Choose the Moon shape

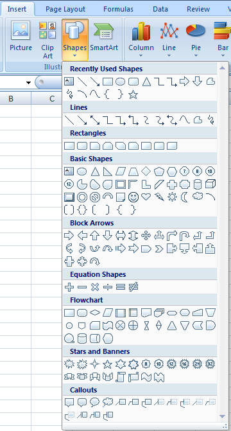coord(185,197)
